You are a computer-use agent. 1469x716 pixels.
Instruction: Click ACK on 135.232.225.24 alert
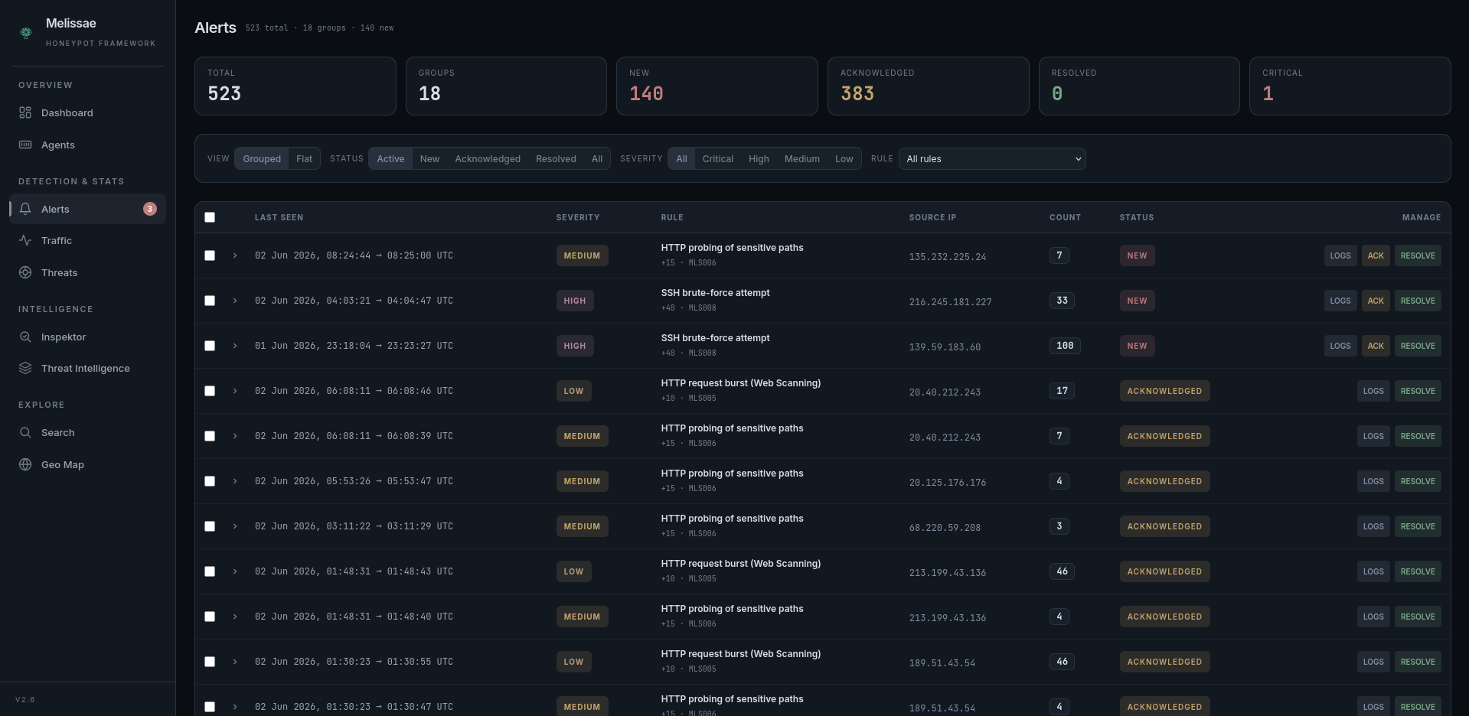[x=1376, y=255]
